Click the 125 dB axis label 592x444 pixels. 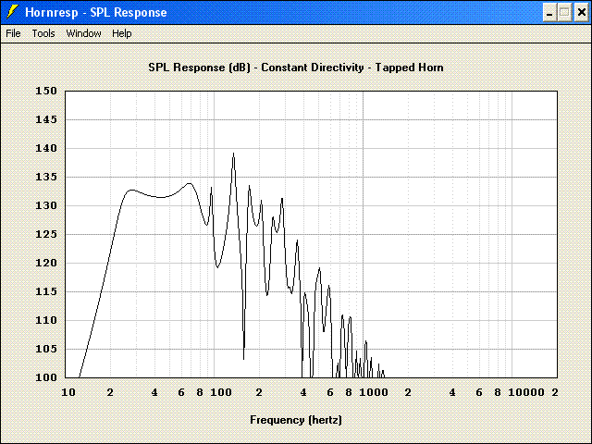pos(46,234)
